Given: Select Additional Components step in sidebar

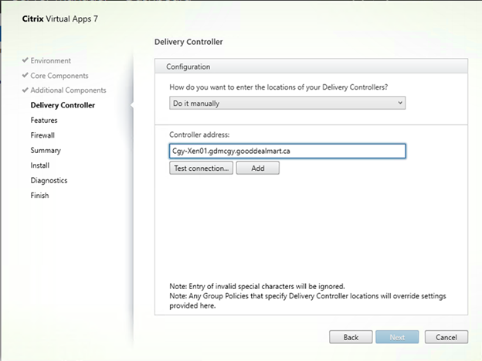Looking at the screenshot, I should pos(68,90).
